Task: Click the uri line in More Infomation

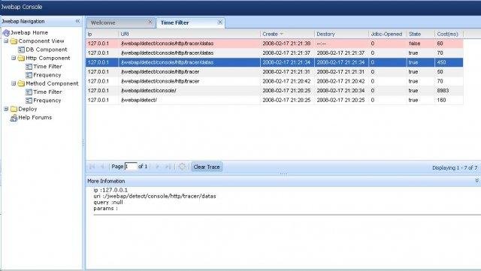Action: tap(155, 196)
